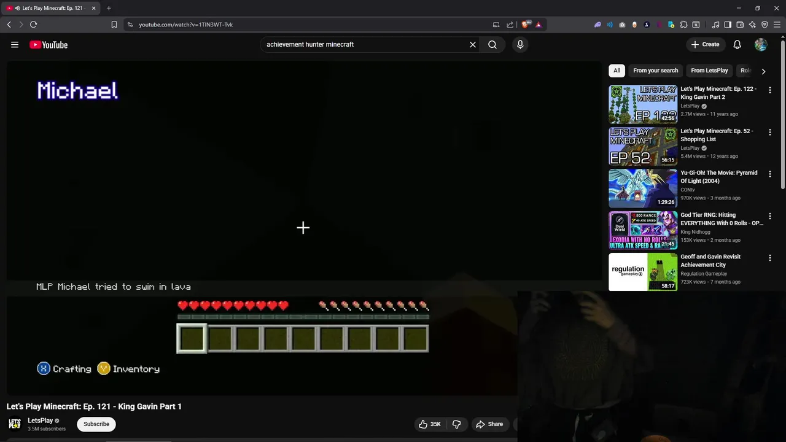This screenshot has height=442, width=786.
Task: Select the From your search chip
Action: point(656,71)
